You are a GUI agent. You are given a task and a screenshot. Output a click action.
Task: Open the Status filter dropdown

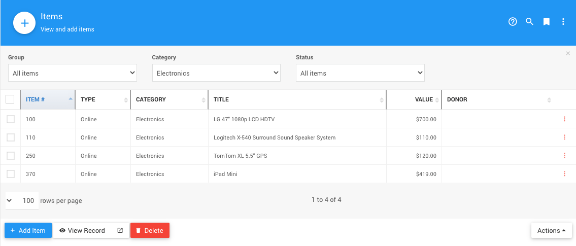(360, 73)
